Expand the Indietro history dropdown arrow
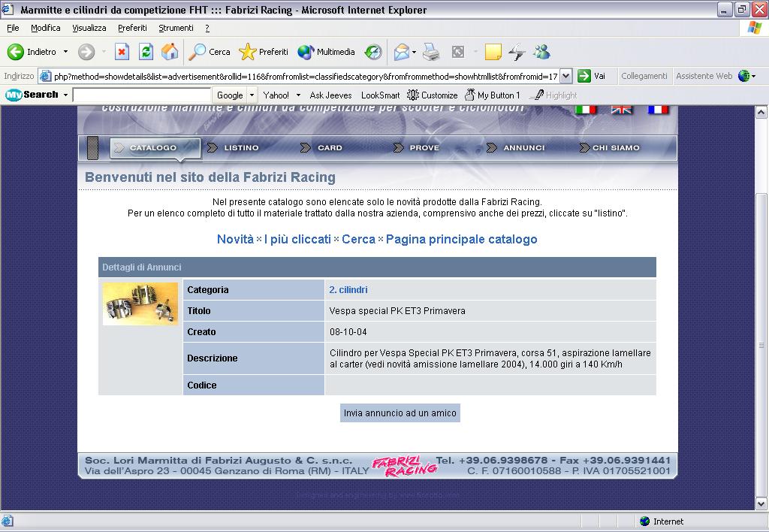Image resolution: width=769 pixels, height=532 pixels. click(x=66, y=52)
